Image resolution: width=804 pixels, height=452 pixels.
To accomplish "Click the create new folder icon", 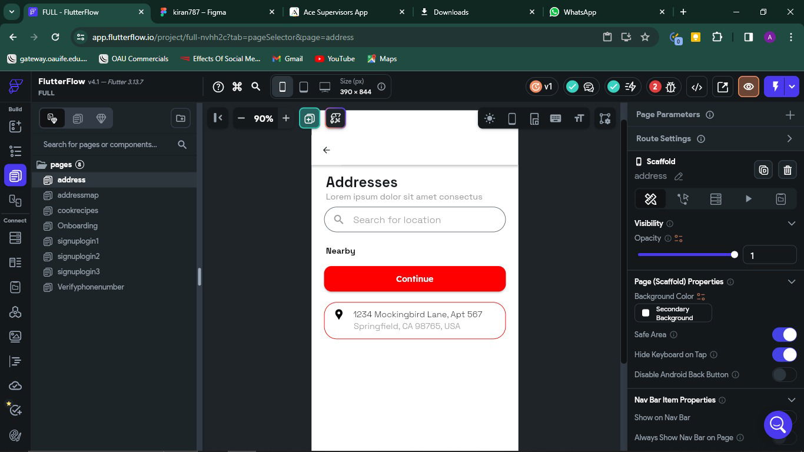I will point(181,118).
